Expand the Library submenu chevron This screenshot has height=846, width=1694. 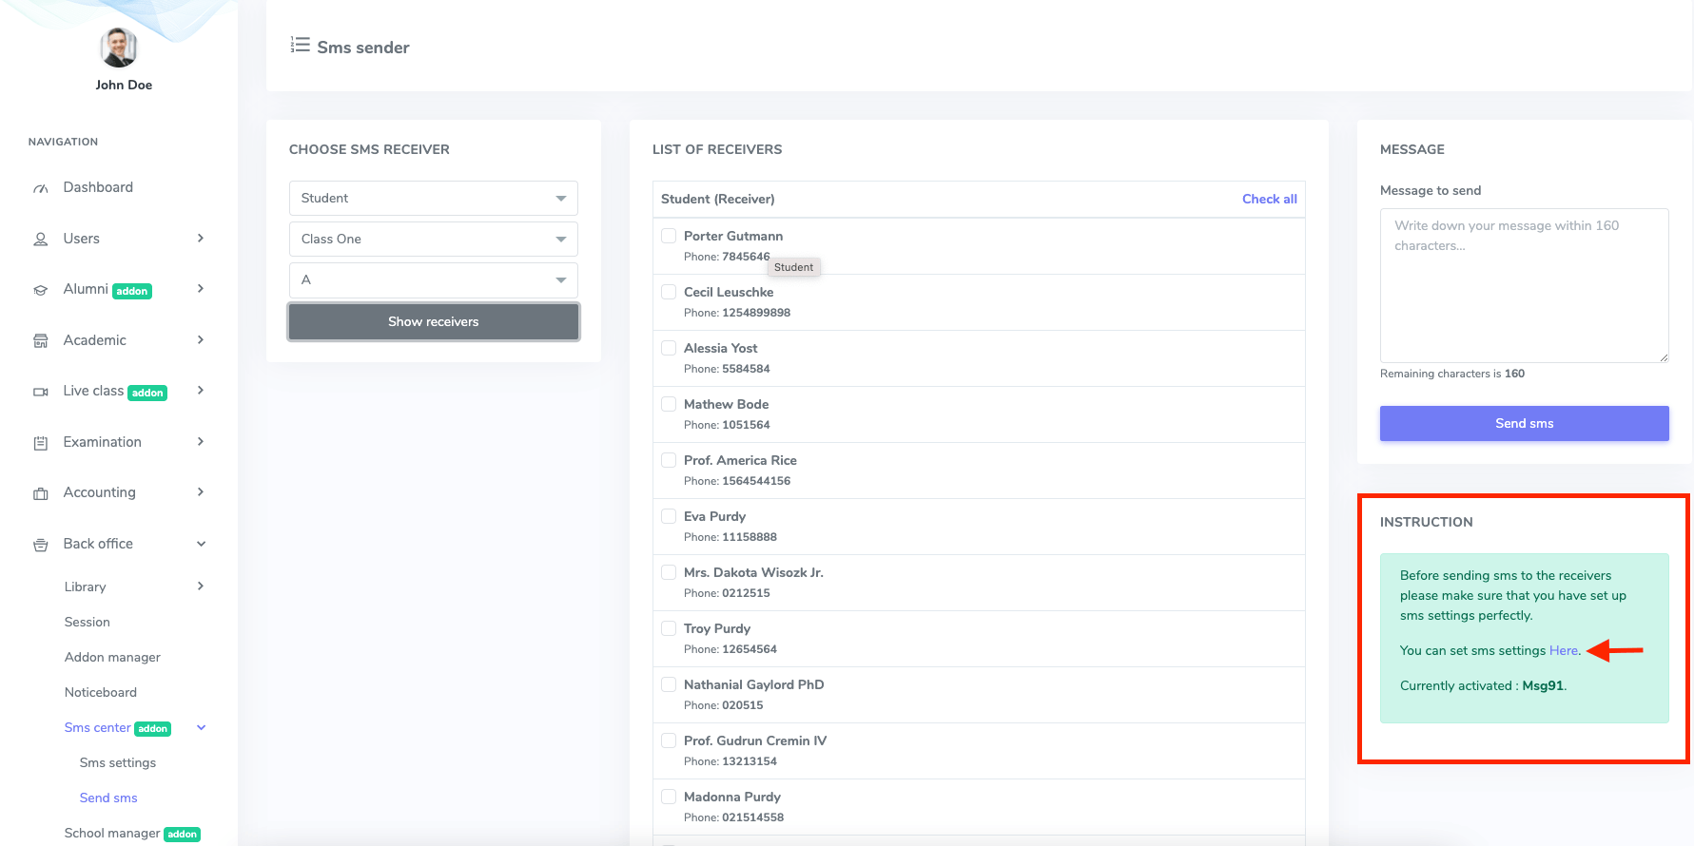[201, 586]
